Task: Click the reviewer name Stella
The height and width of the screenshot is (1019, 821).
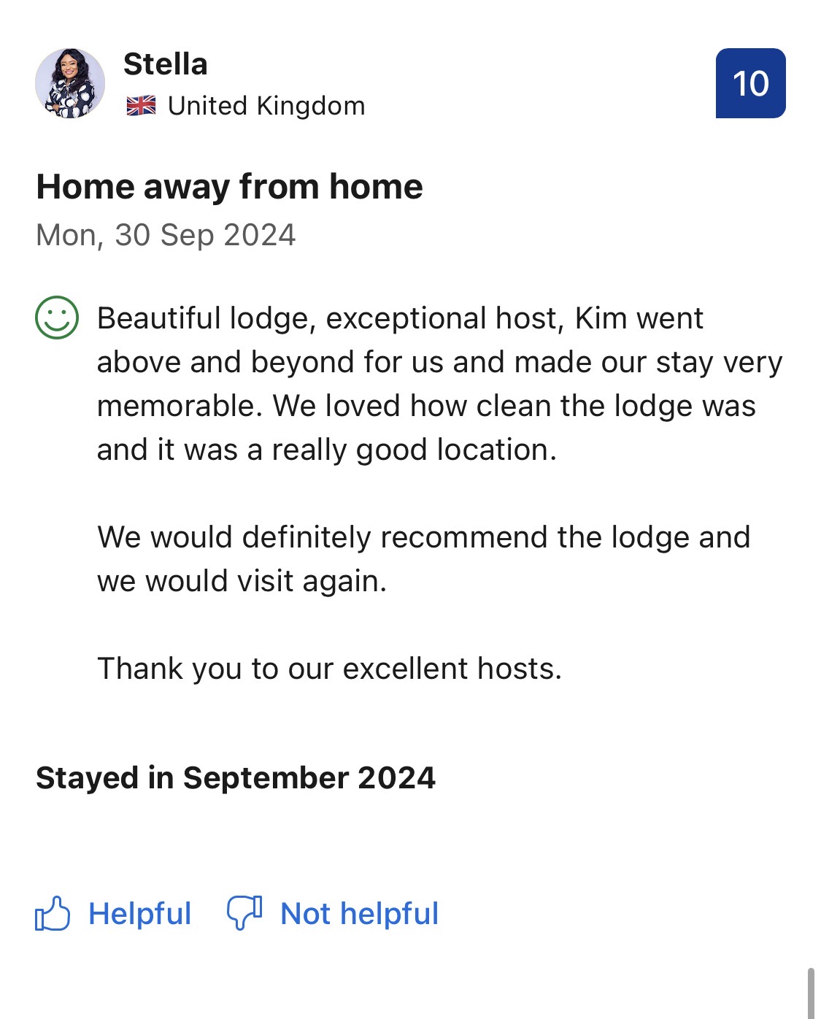Action: coord(166,64)
